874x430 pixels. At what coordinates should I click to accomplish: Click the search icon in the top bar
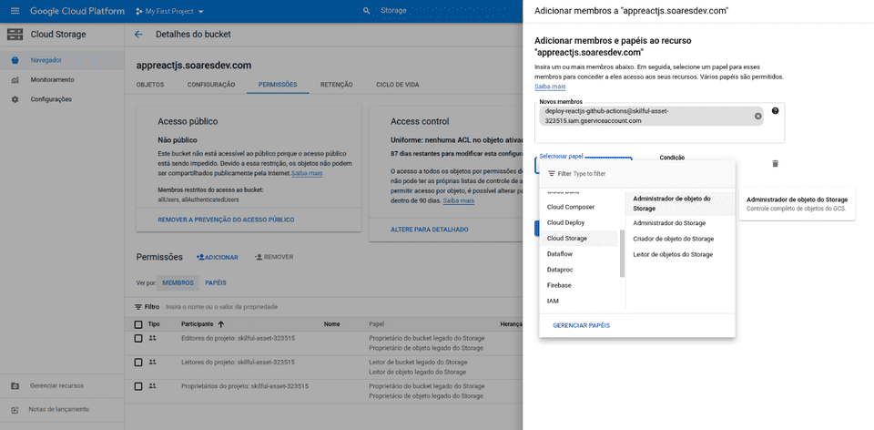367,11
